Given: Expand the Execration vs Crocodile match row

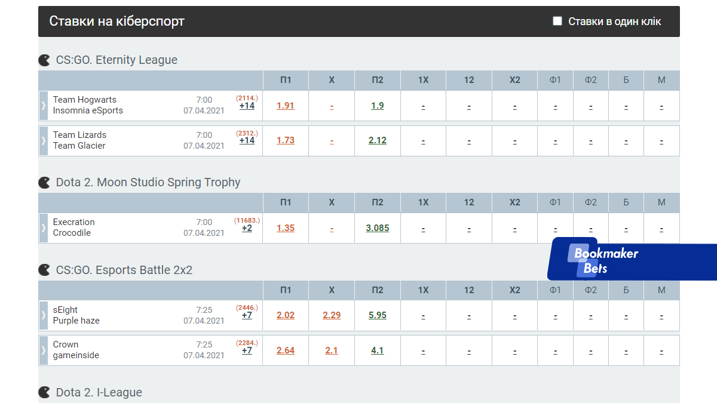Looking at the screenshot, I should pos(43,228).
